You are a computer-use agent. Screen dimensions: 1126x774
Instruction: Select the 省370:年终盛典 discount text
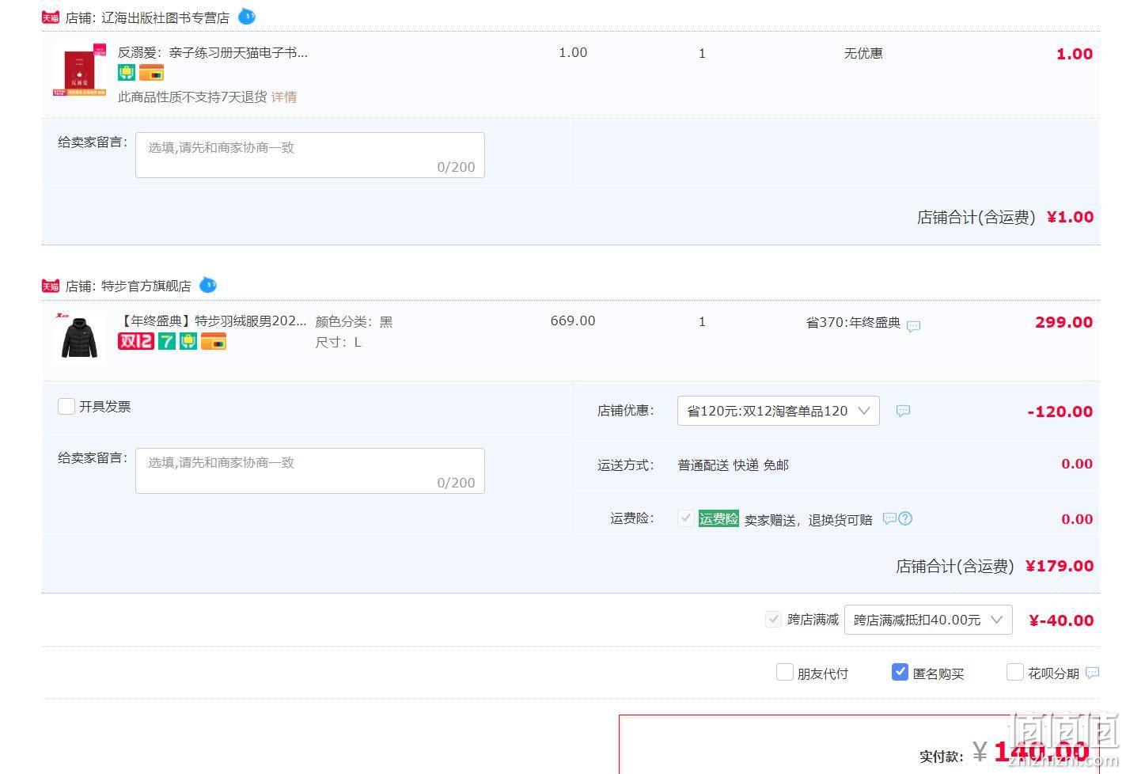point(853,322)
